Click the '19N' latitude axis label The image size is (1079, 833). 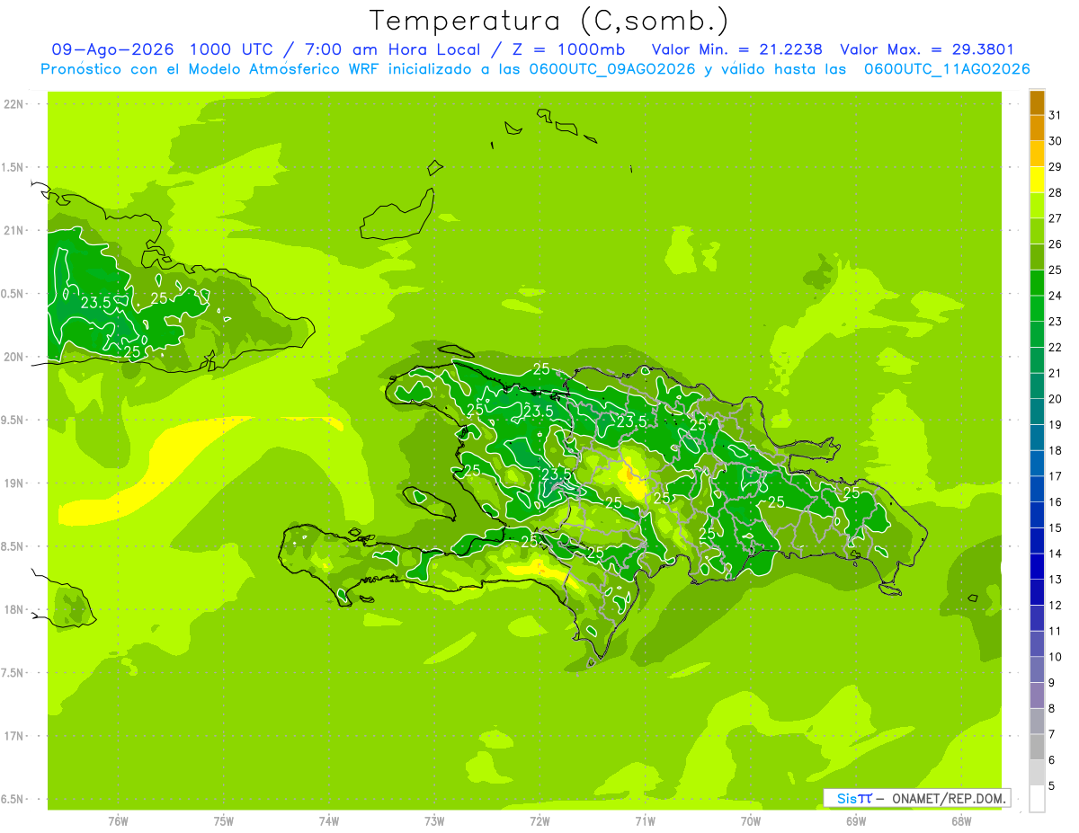14,483
